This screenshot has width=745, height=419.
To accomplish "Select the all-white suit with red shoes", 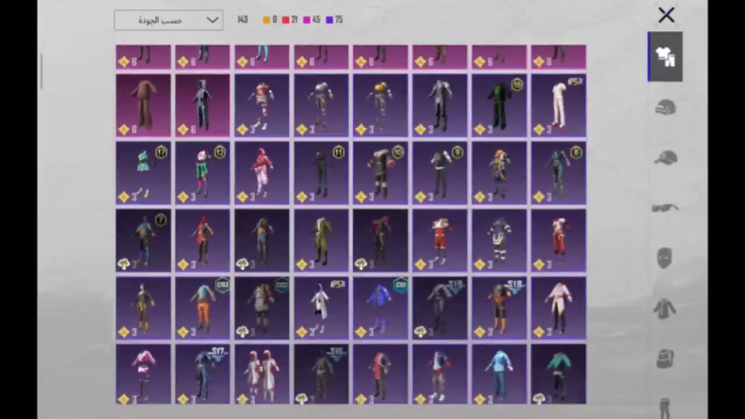I will point(559,105).
